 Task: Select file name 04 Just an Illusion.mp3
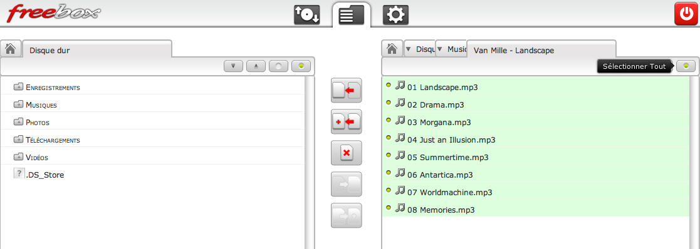click(451, 140)
